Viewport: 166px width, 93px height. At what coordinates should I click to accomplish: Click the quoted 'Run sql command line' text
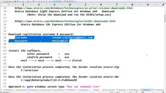tap(83, 87)
